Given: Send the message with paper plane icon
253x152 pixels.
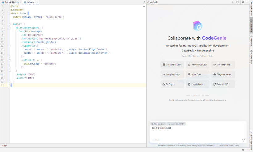Looking at the screenshot, I should pyautogui.click(x=243, y=140).
